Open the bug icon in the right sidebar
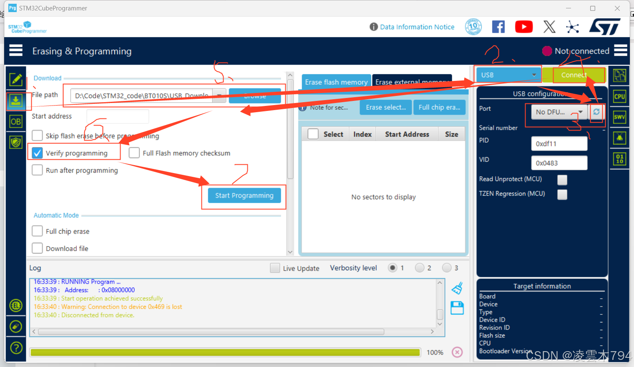The height and width of the screenshot is (367, 634). pyautogui.click(x=619, y=138)
